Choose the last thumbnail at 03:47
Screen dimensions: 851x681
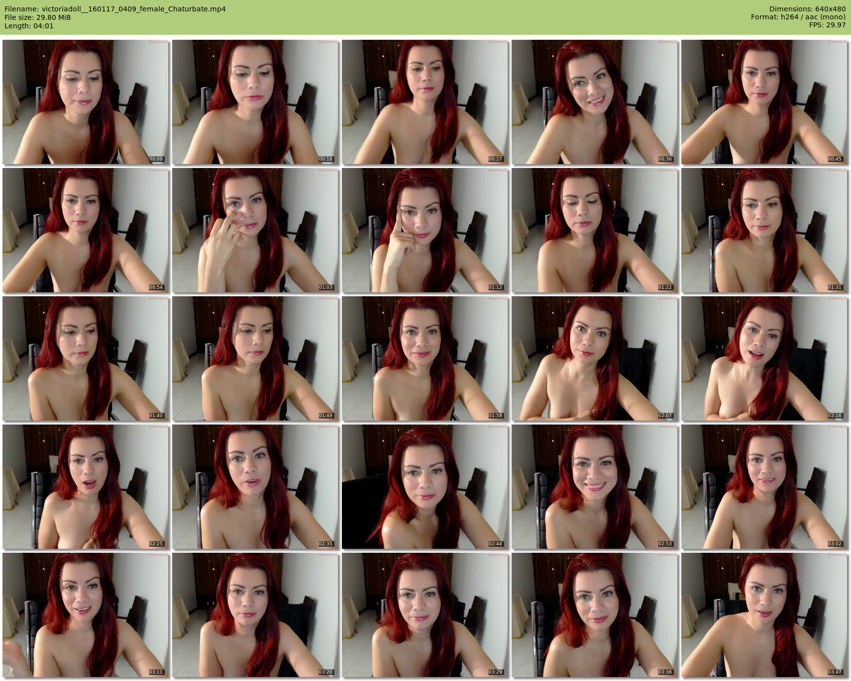click(764, 615)
